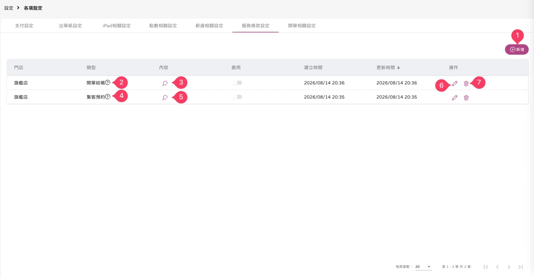Click the 開單結帳 type label
Viewport: 534px width, 278px height.
coord(96,83)
